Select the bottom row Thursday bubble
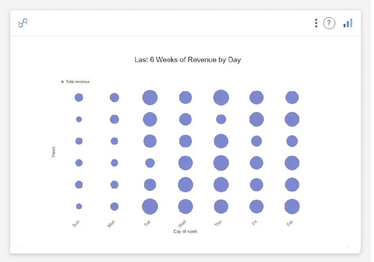This screenshot has width=374, height=262. (221, 206)
